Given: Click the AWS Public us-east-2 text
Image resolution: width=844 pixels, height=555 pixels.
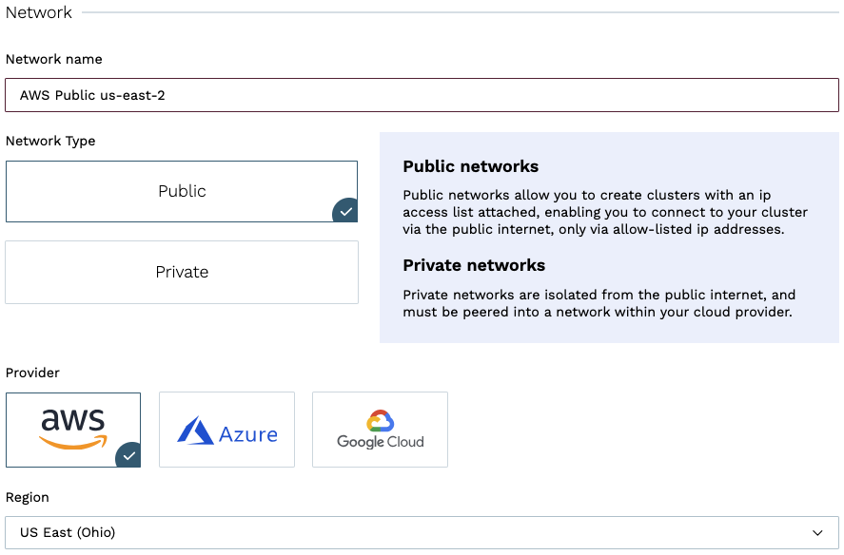Looking at the screenshot, I should pos(93,95).
